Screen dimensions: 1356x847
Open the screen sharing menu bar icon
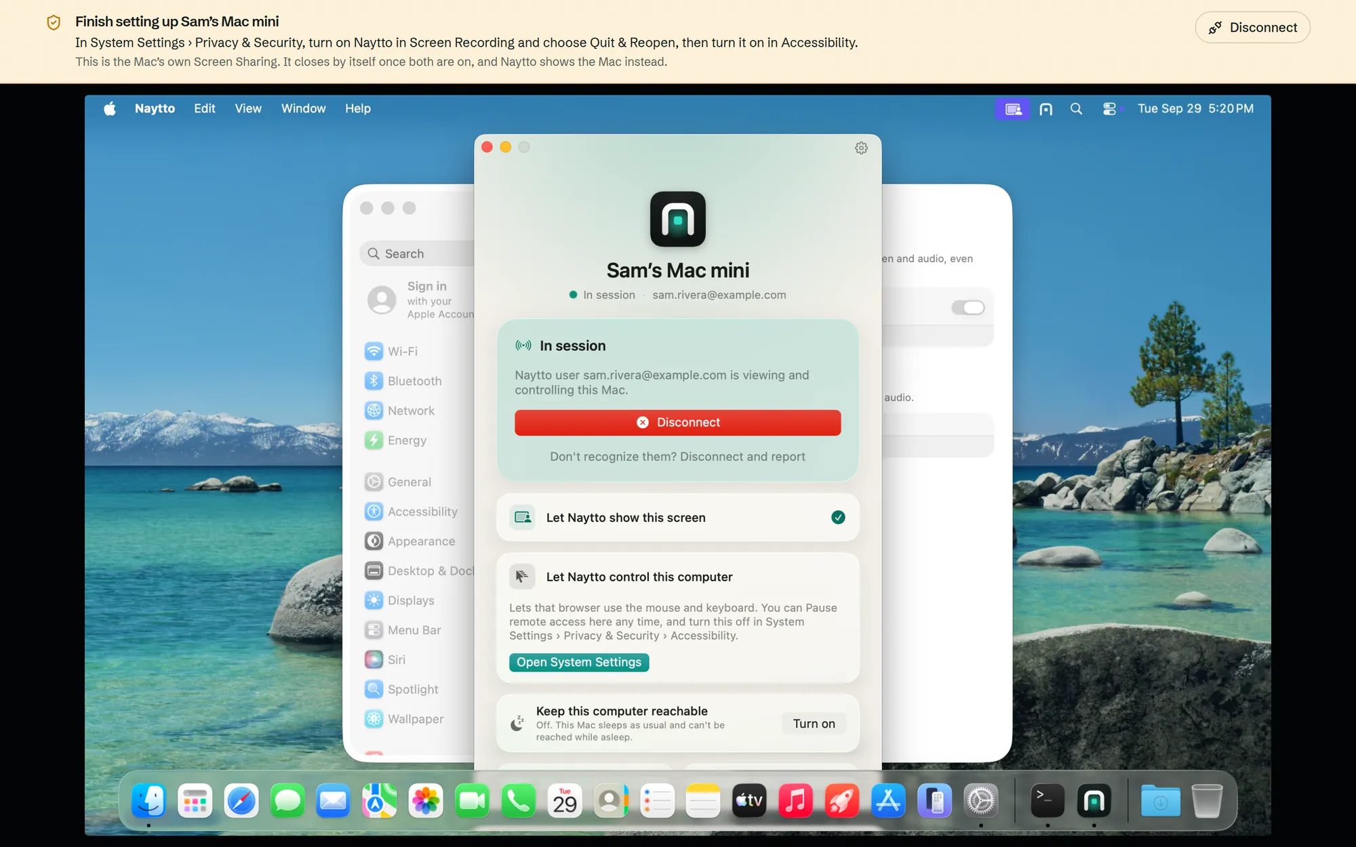coord(1013,109)
